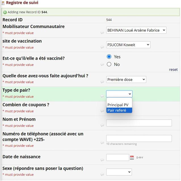Open Mobilisateur Communautaire dropdown

[x=136, y=30]
